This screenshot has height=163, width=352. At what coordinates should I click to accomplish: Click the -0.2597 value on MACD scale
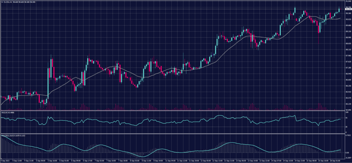(346, 157)
